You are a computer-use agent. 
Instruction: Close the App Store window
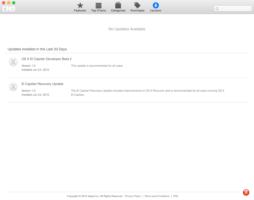pos(4,3)
